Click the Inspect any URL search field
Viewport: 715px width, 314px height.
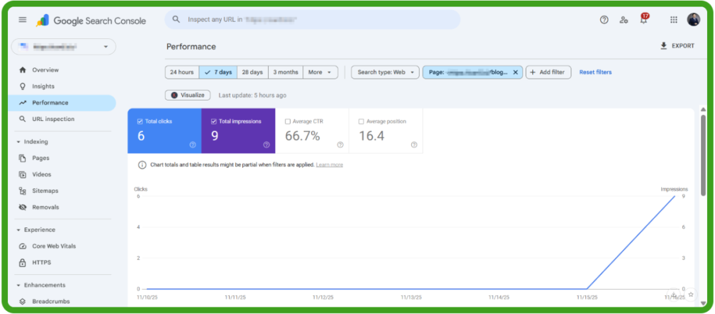[x=311, y=20]
